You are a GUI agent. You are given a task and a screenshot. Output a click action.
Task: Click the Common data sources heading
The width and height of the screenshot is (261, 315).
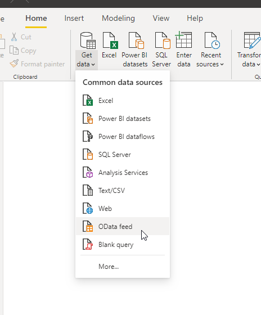[123, 82]
